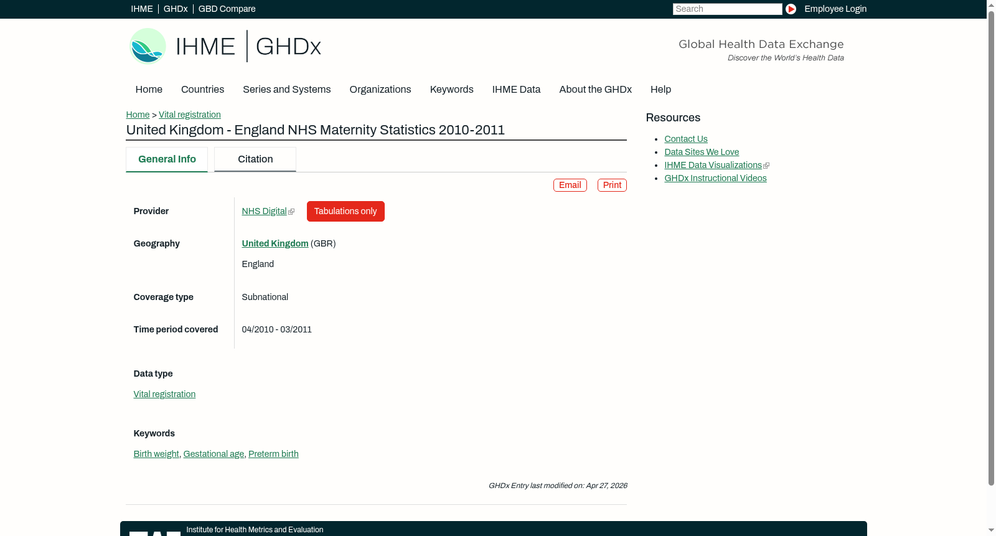Open the Gestational age keyword link
The image size is (996, 536).
[214, 454]
